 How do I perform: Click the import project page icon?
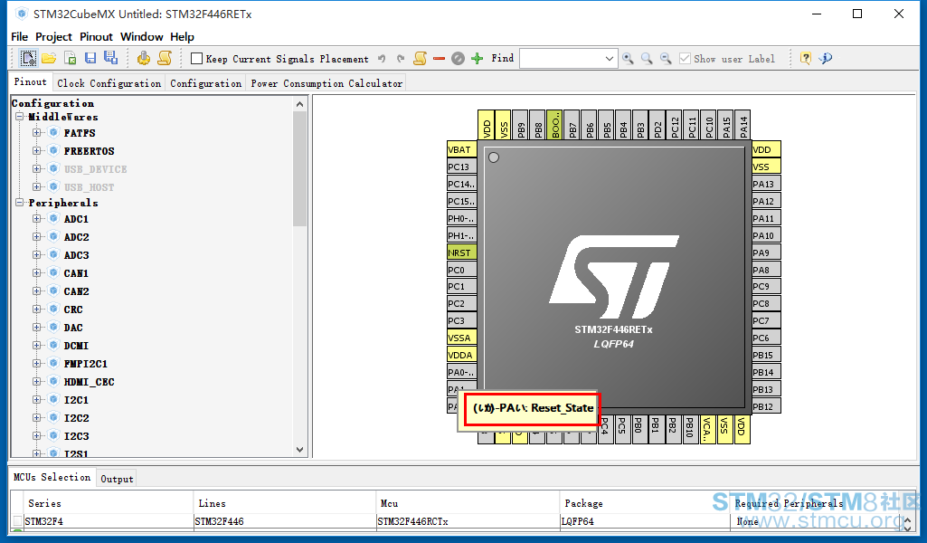pyautogui.click(x=71, y=58)
